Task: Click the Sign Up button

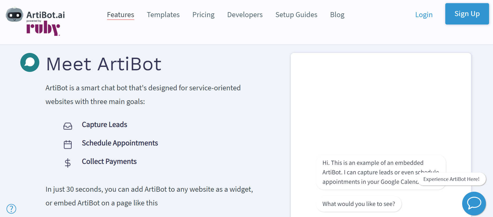Action: (467, 14)
